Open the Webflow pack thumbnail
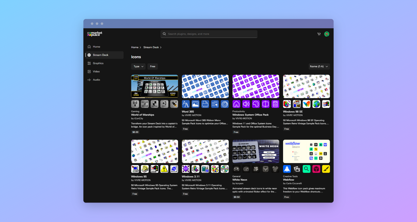Viewport: 417px width, 222px height. (x=306, y=151)
